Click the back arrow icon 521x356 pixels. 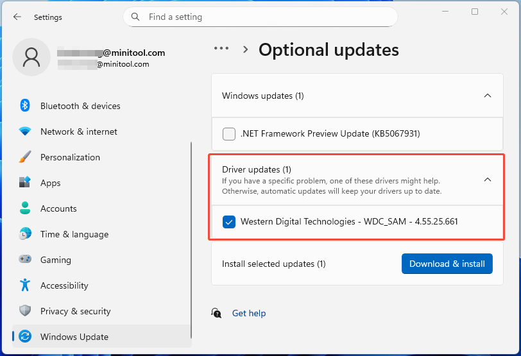click(x=17, y=17)
